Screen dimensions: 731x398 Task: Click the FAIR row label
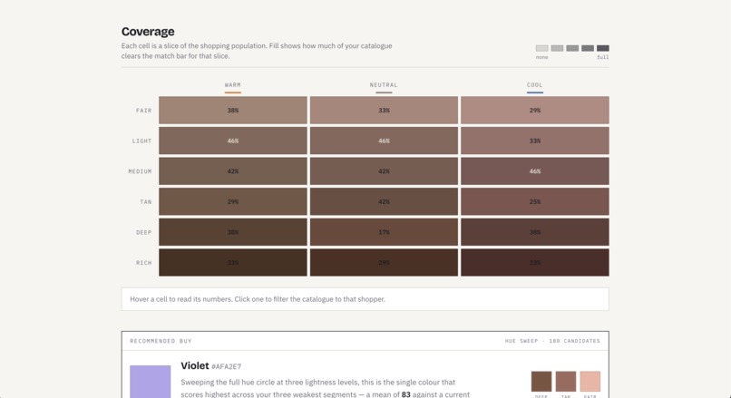pos(143,111)
